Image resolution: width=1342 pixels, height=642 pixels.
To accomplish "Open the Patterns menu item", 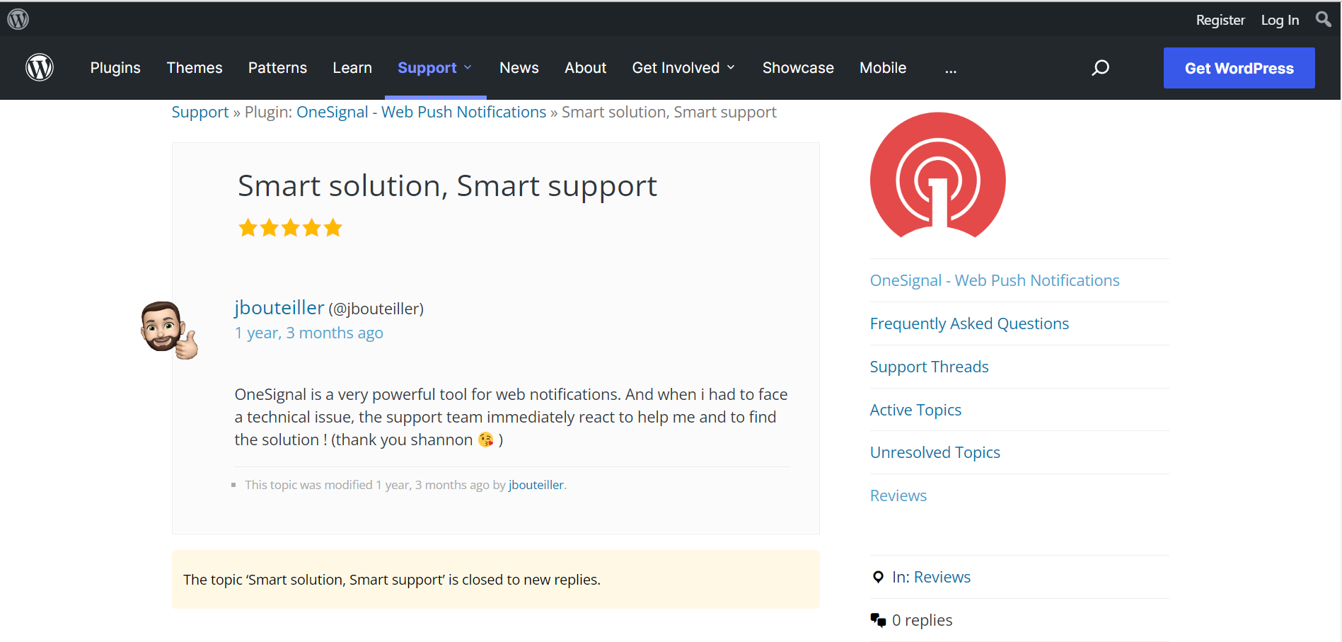I will [x=277, y=68].
